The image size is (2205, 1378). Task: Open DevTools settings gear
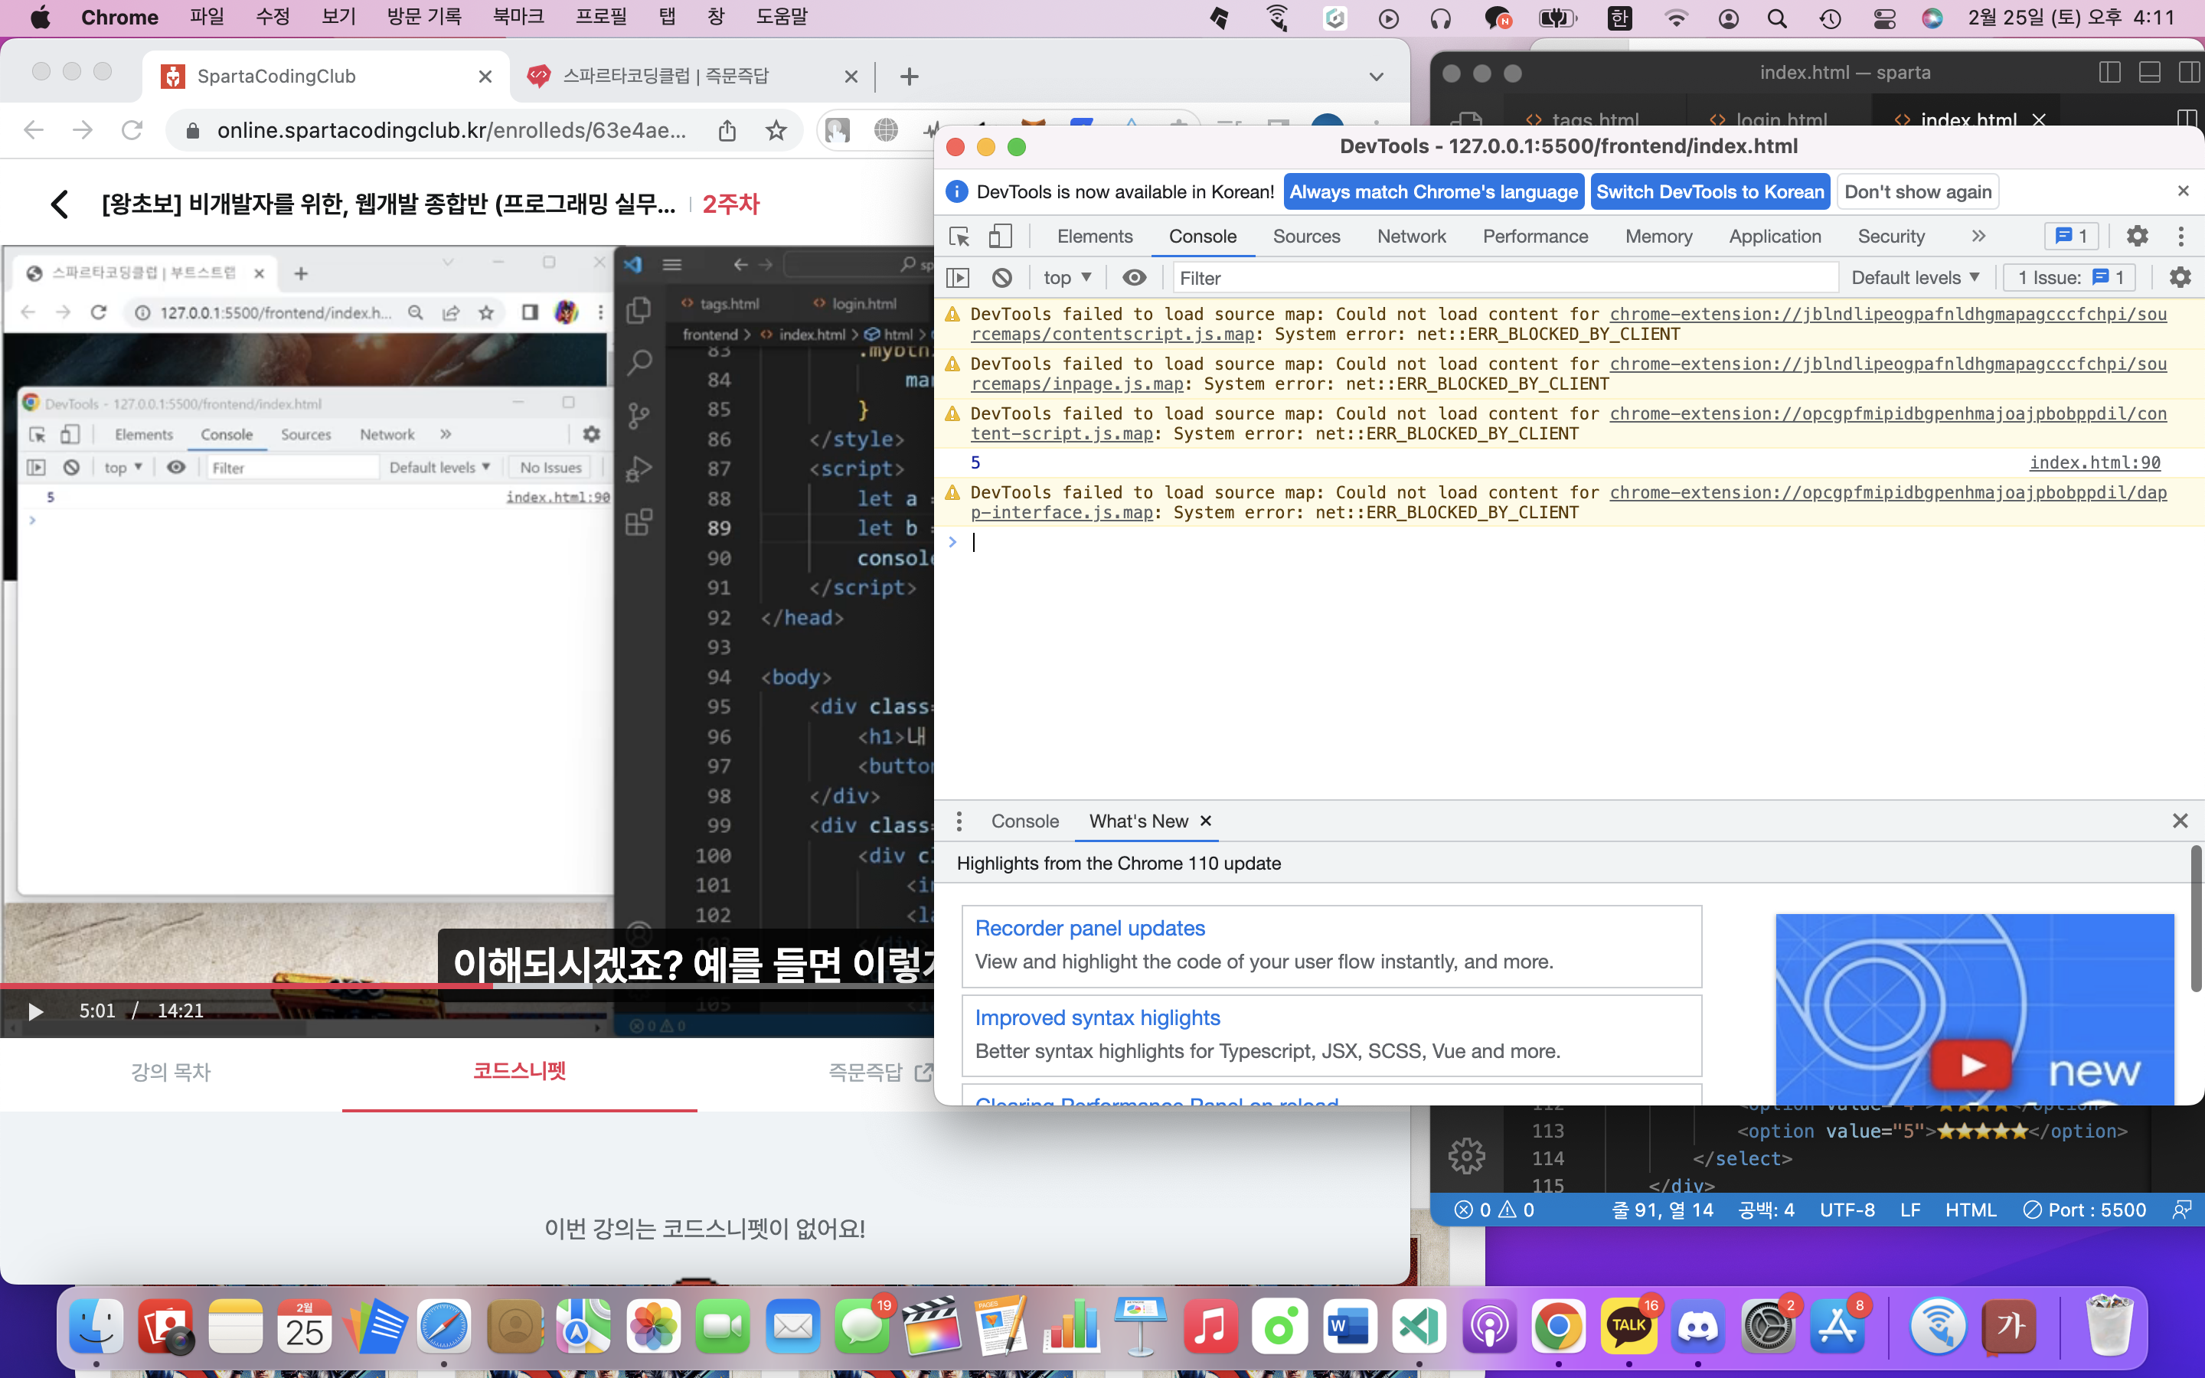2137,237
